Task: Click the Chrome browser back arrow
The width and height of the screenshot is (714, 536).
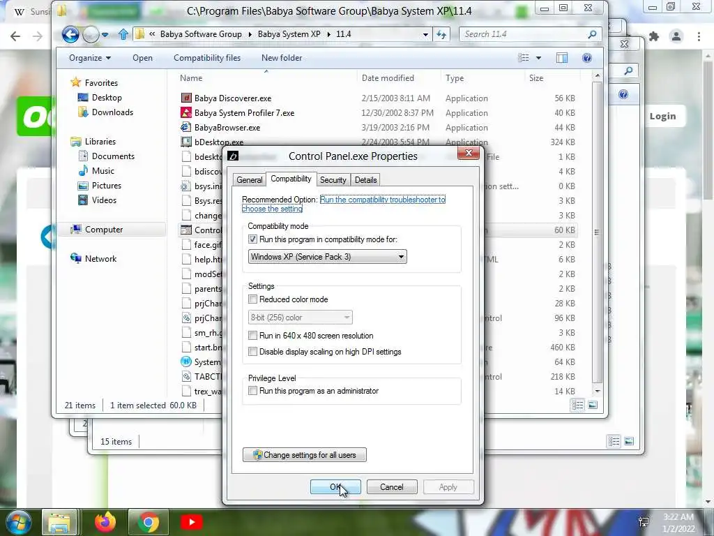Action: tap(15, 36)
